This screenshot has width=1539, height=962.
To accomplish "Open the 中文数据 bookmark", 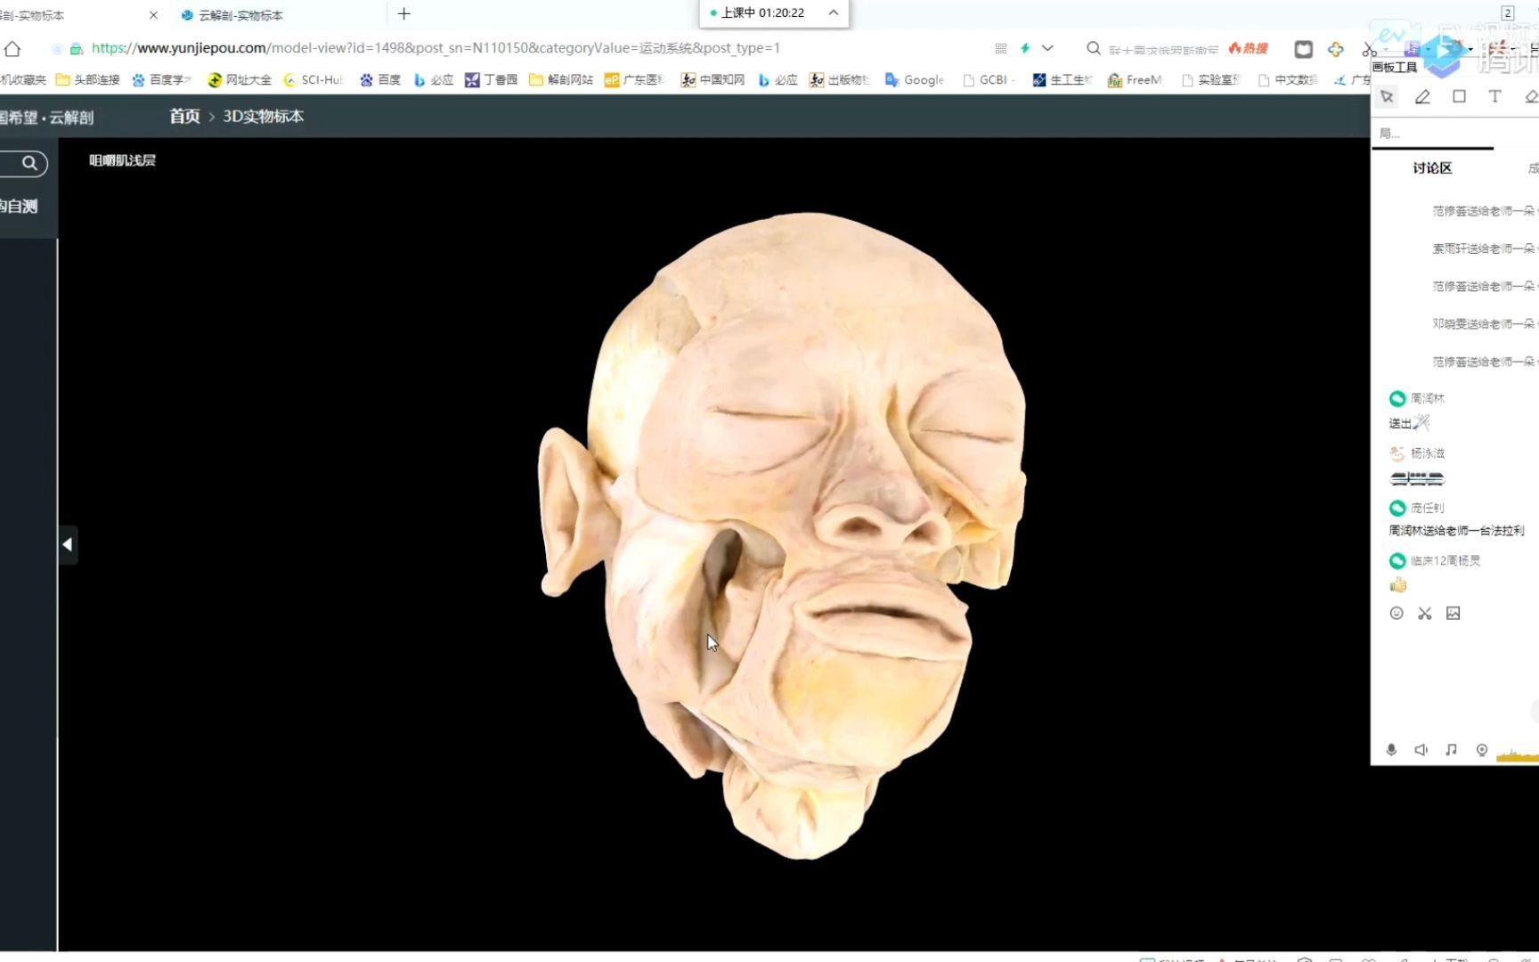I will pos(1288,79).
